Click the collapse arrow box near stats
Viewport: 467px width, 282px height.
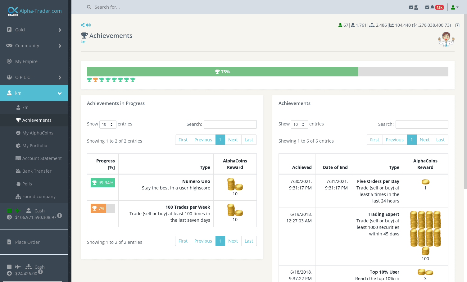457,25
